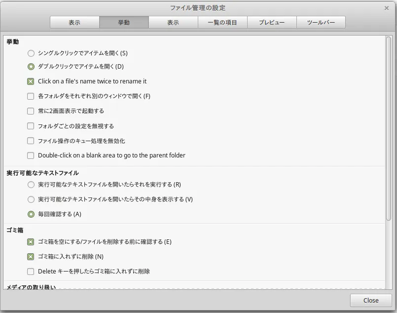Viewport: 397px width, 313px height.
Task: Uncheck "Click on a file's name twice to rename it"
Action: tap(31, 81)
